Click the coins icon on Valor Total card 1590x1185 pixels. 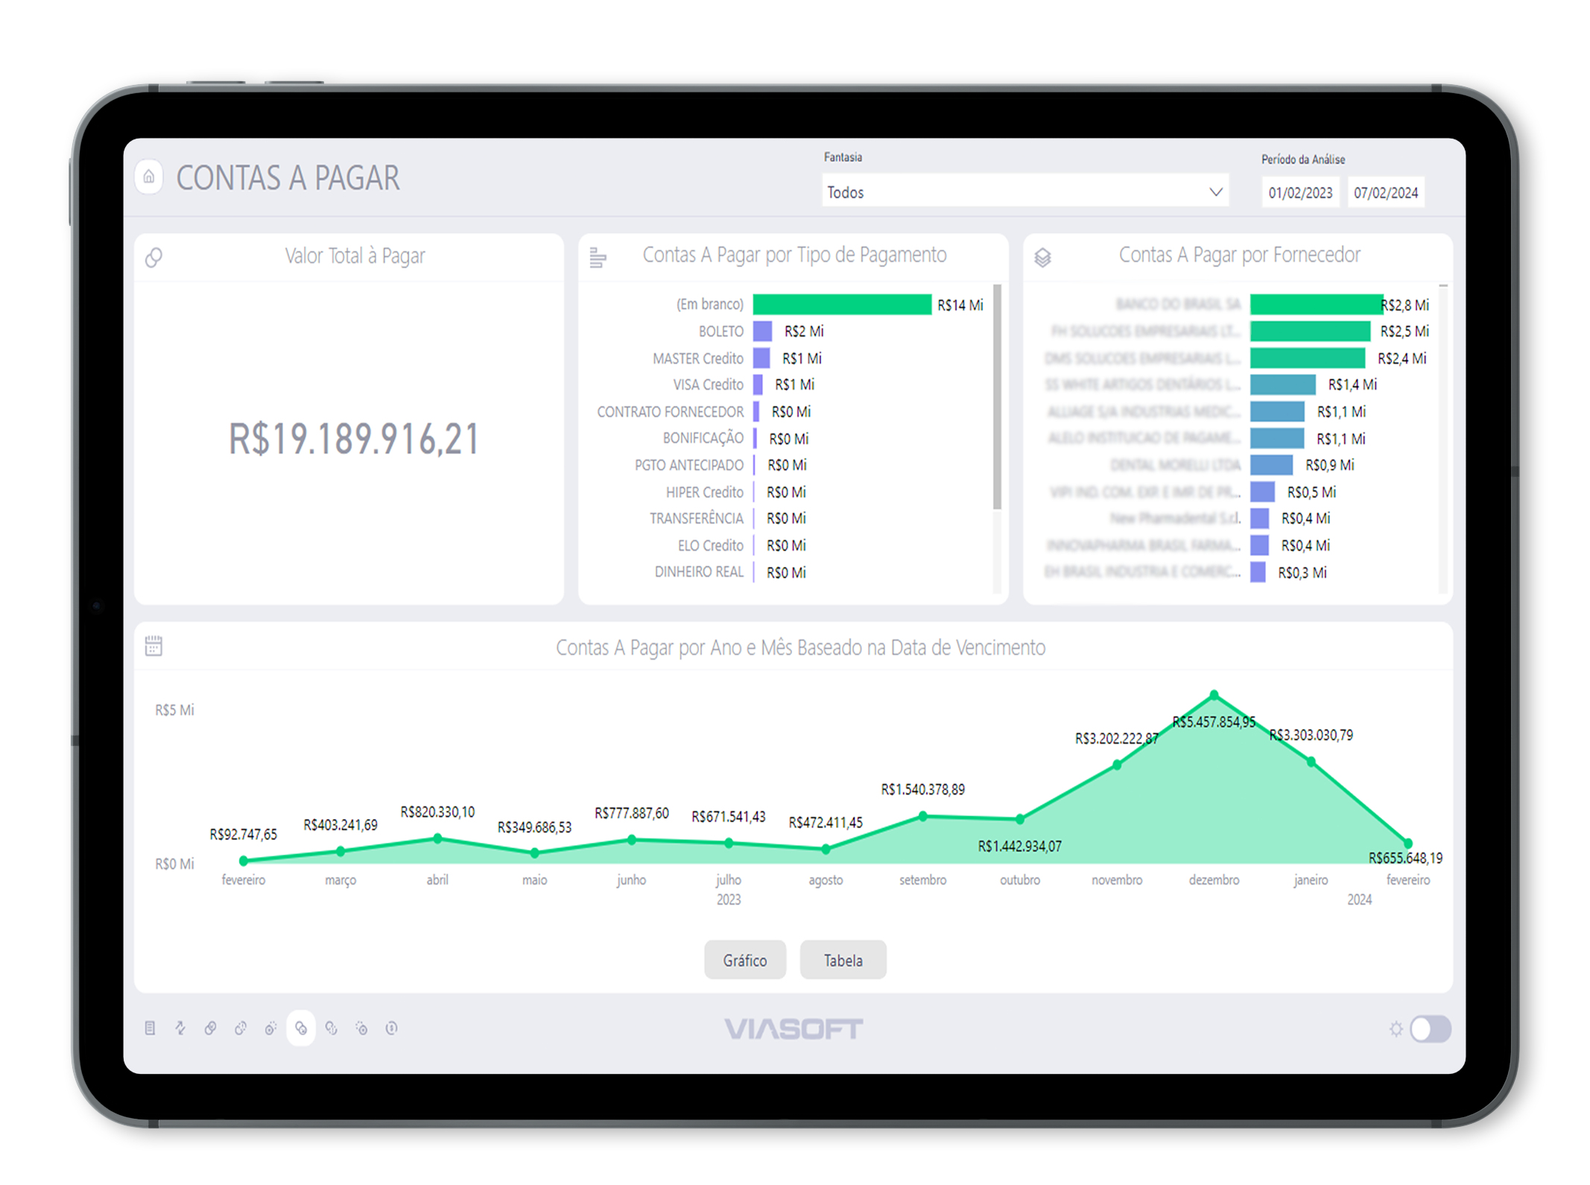[x=154, y=258]
